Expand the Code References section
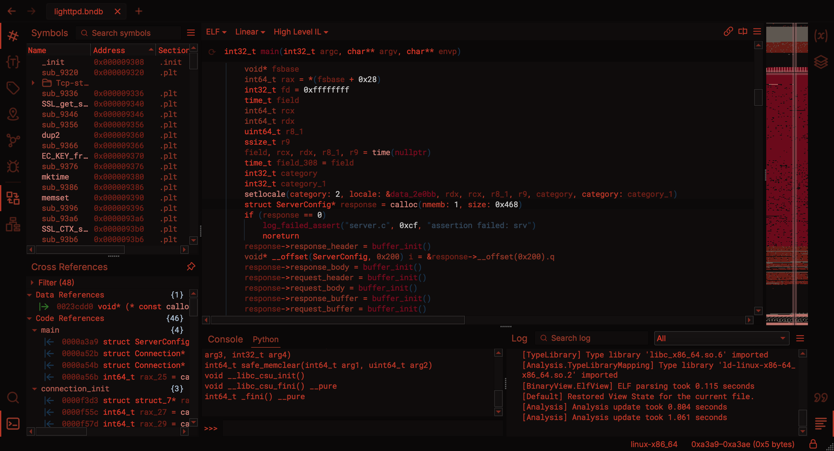 [x=31, y=318]
